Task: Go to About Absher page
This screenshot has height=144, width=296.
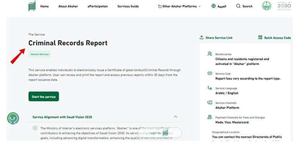Action: [x=68, y=6]
